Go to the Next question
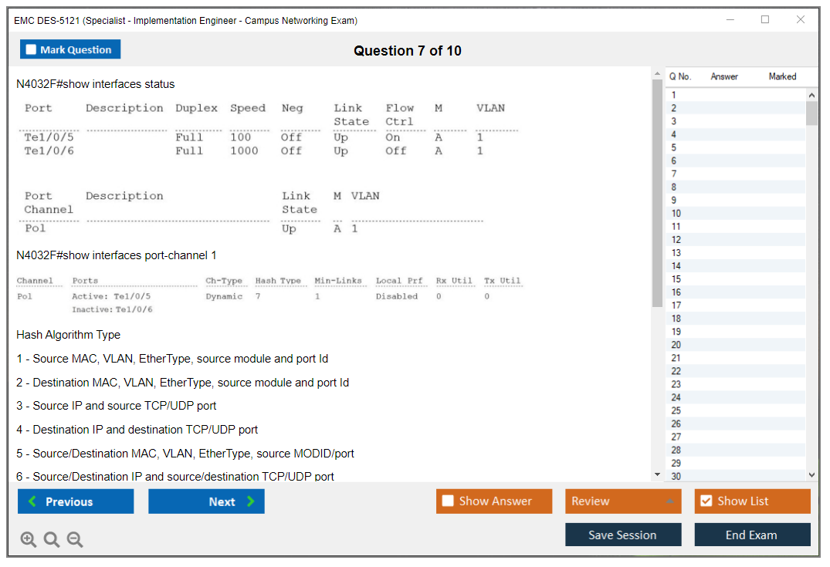Viewport: 830px width, 567px height. coord(206,501)
